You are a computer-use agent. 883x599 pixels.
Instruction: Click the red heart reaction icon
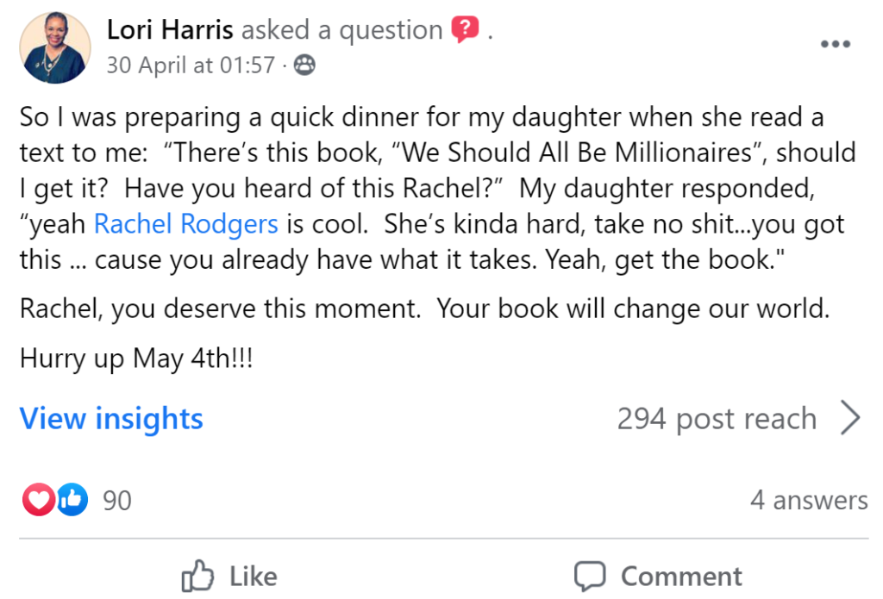coord(38,499)
